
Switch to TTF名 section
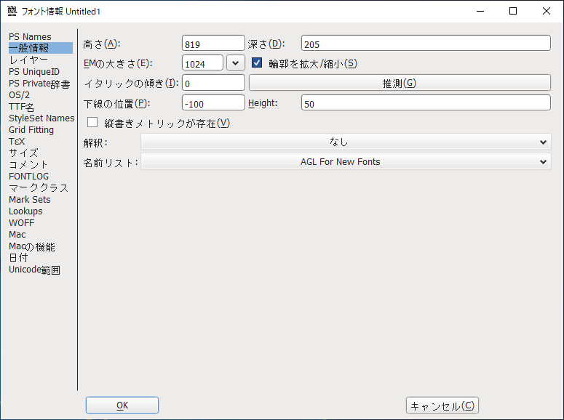(x=21, y=107)
